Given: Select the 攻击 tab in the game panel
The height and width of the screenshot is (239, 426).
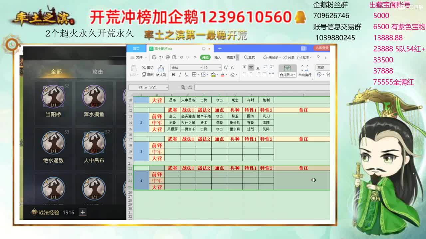Looking at the screenshot, I should pos(98,71).
